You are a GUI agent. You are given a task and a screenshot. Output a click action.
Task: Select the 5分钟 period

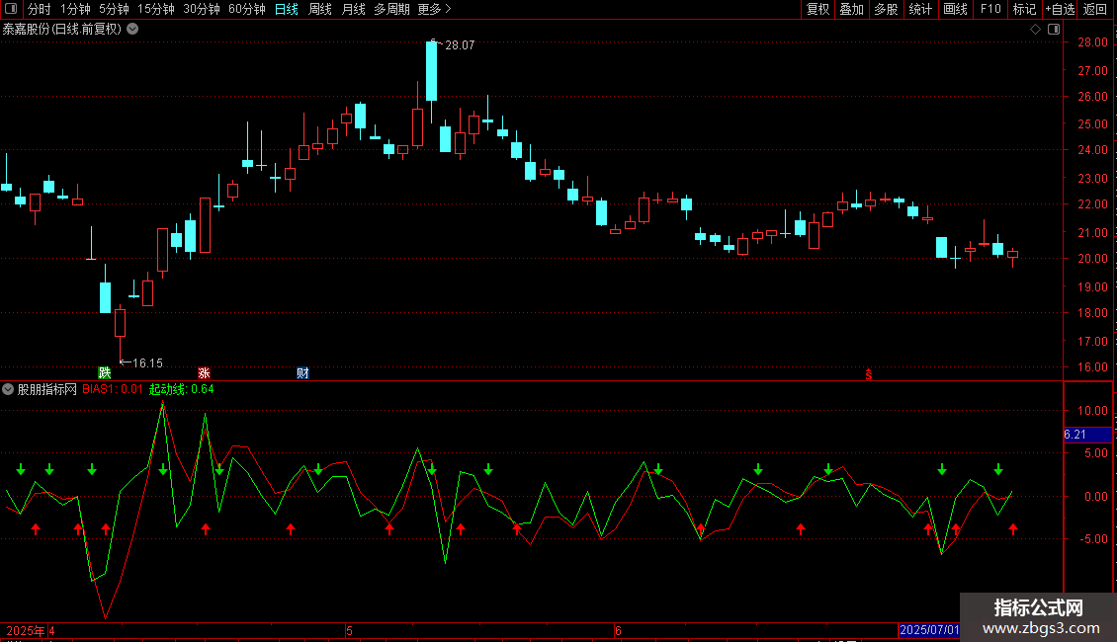click(114, 9)
